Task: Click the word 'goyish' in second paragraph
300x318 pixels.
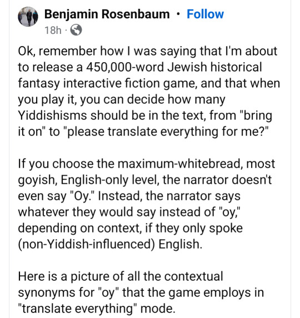Action: click(38, 180)
